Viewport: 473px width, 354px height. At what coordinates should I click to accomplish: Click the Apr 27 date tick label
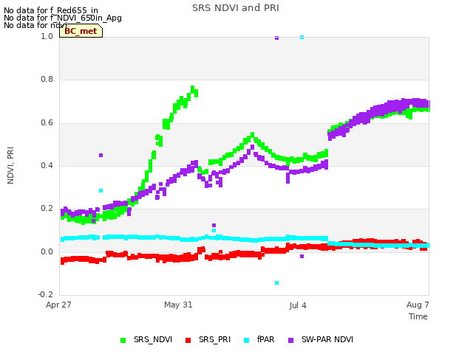tap(58, 305)
